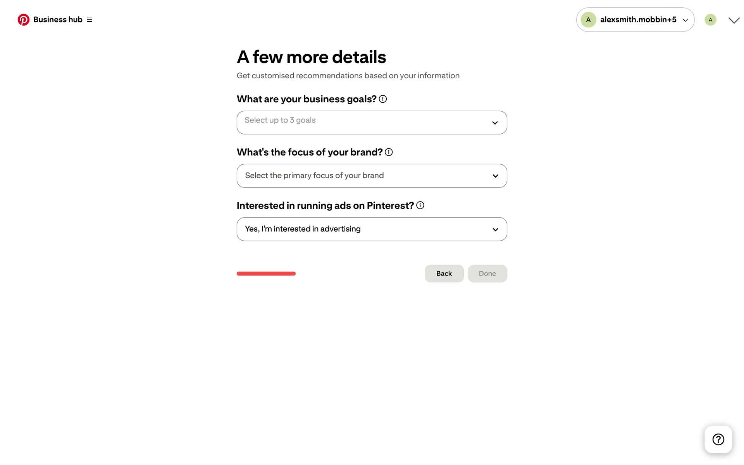Click the business goals info icon
Screen dimensions: 744x465
pyautogui.click(x=383, y=99)
